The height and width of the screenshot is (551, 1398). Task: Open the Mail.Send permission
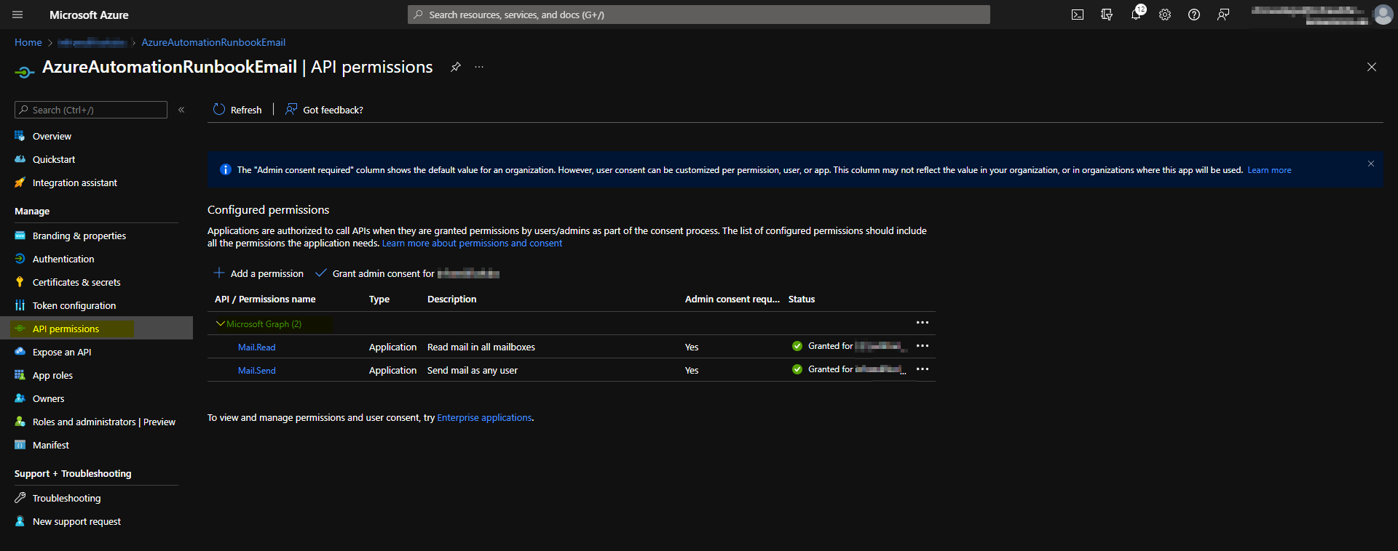tap(256, 371)
